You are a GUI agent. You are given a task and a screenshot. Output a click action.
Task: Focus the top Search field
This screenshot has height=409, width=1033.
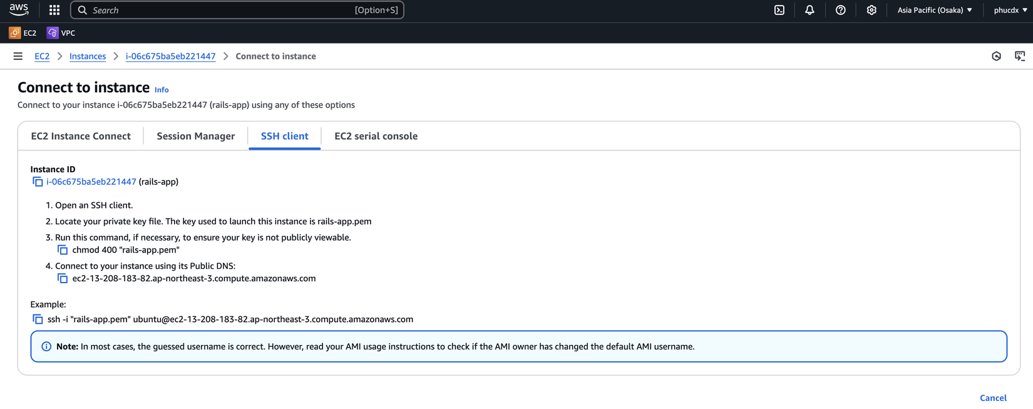(x=237, y=10)
